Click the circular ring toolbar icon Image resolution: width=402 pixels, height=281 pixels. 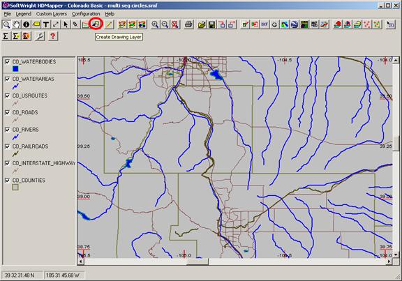click(x=274, y=24)
